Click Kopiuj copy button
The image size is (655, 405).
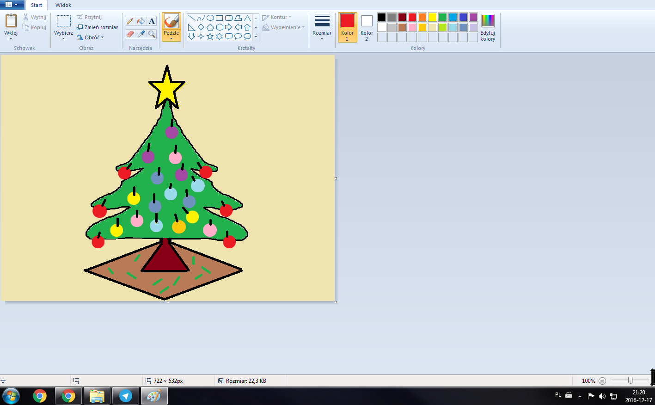(35, 27)
